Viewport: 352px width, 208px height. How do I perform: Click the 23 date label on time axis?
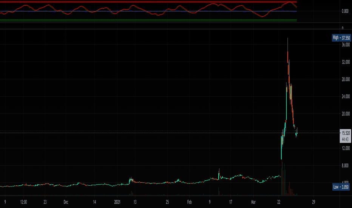tap(45, 202)
